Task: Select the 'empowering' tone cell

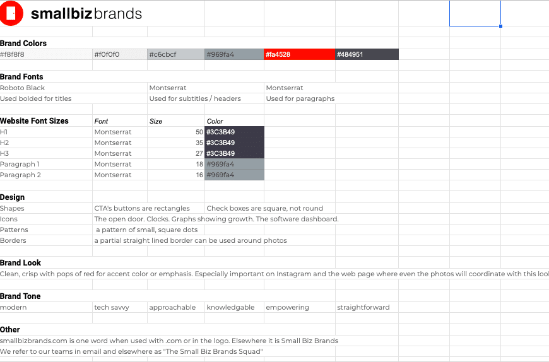Action: tap(300, 307)
